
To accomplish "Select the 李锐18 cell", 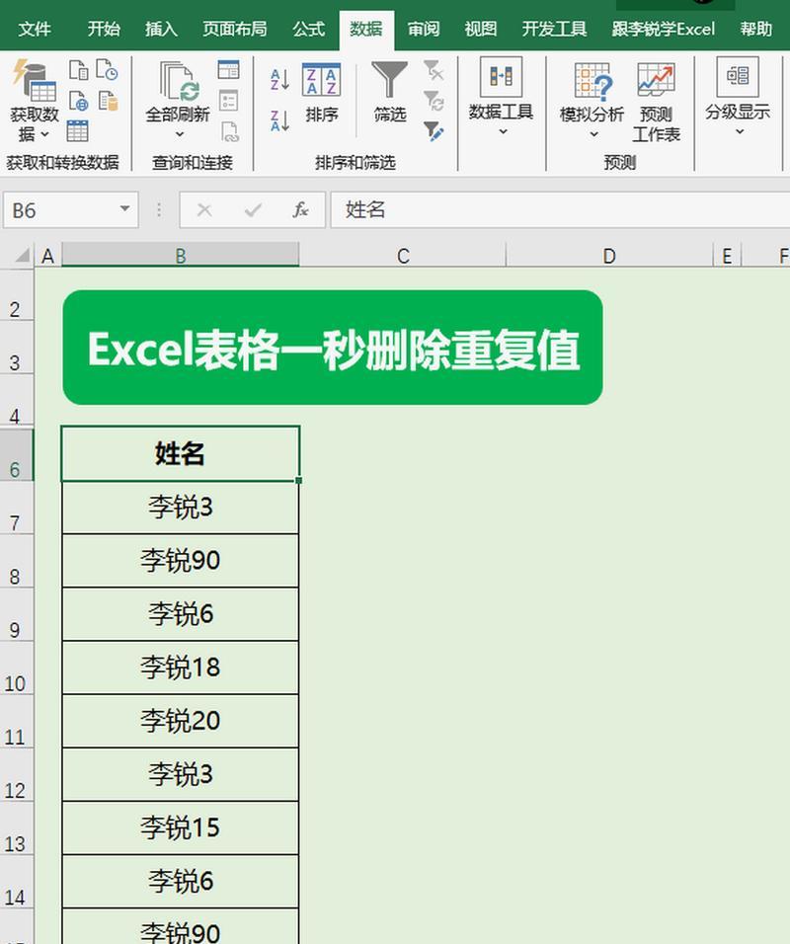I will click(180, 668).
